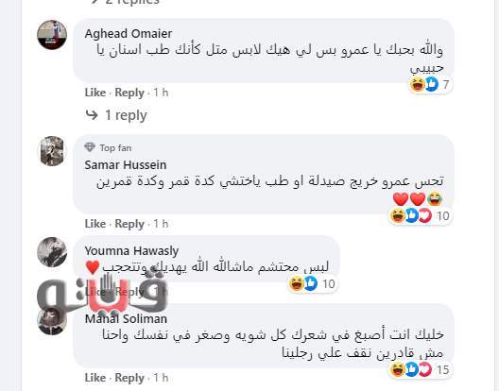Click the reply arrow icon beside 1 reply
Viewport: 499px width, 391px height.
tap(92, 115)
